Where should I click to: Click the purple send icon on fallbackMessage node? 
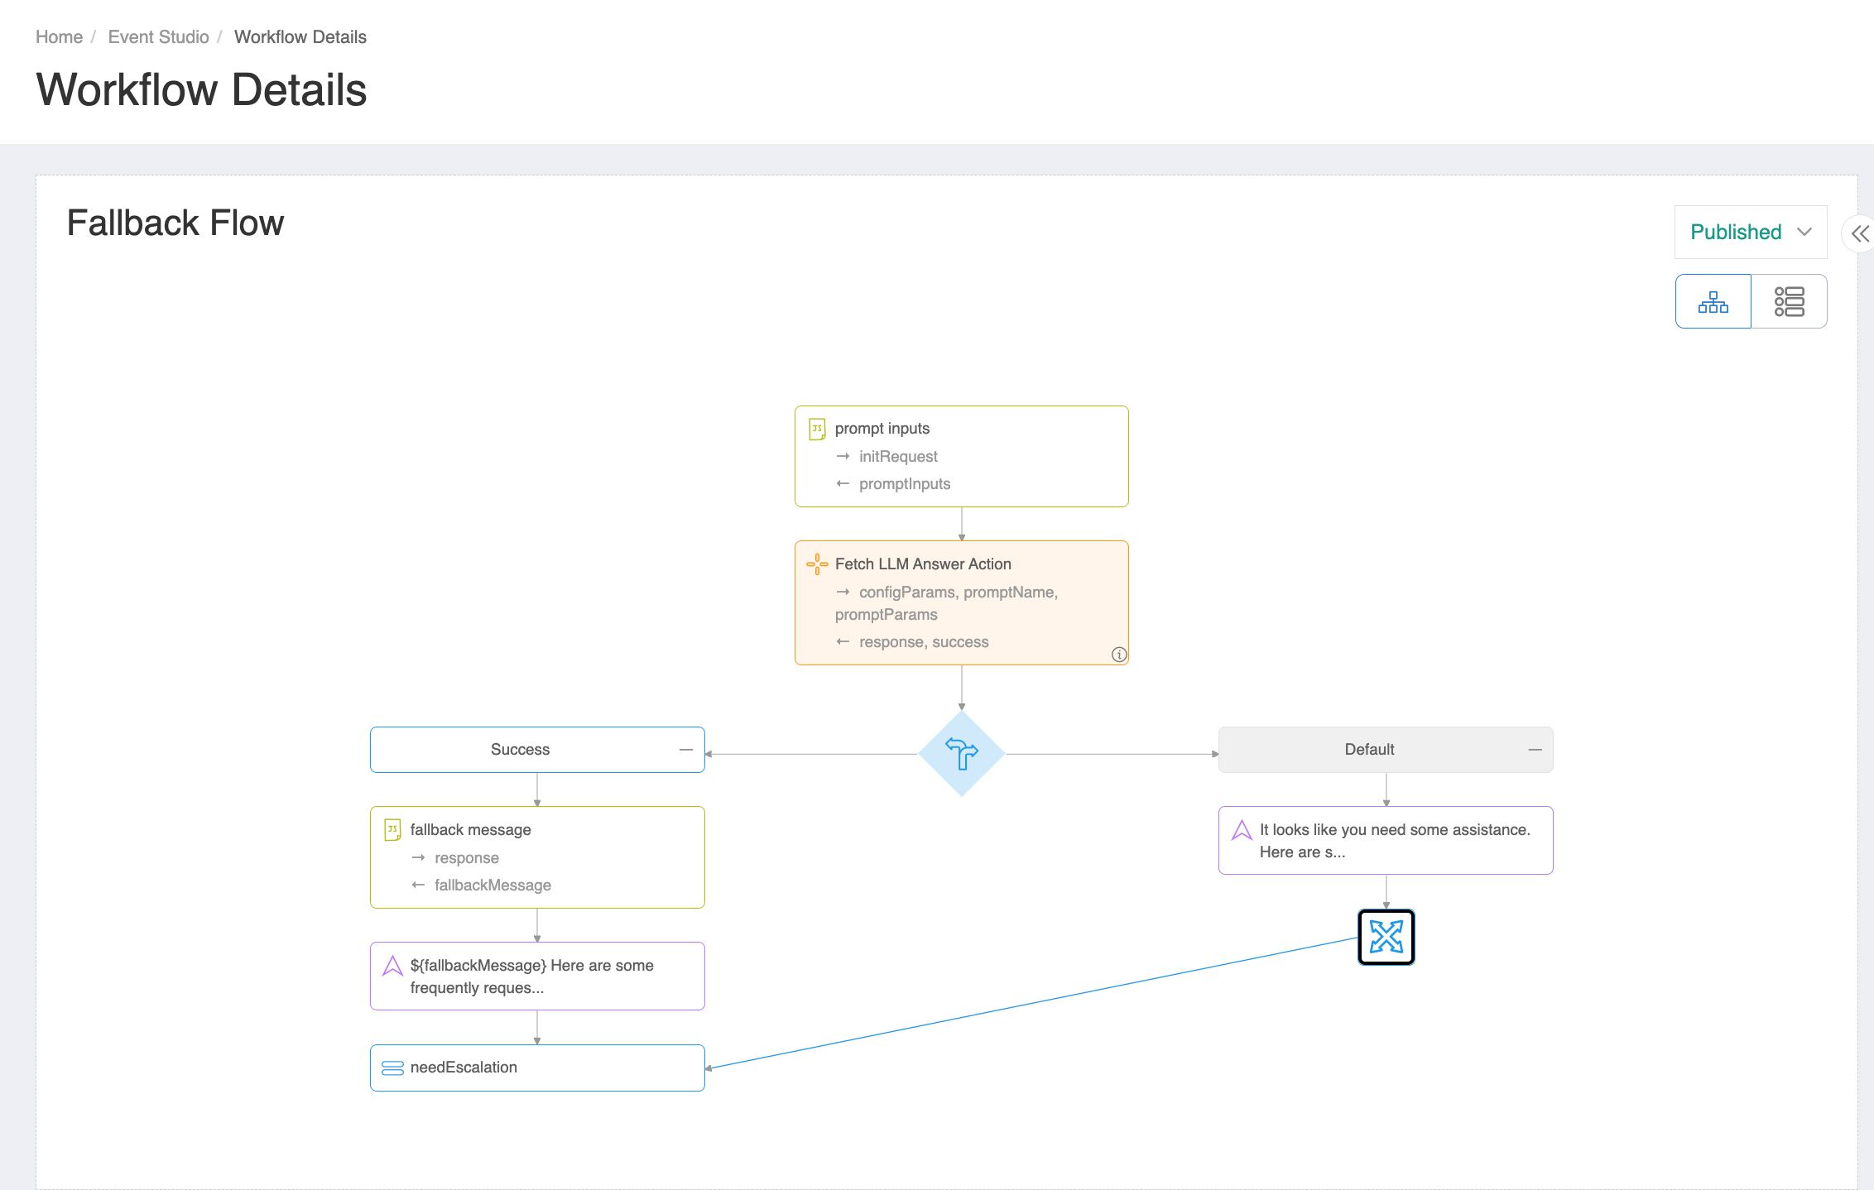(392, 966)
